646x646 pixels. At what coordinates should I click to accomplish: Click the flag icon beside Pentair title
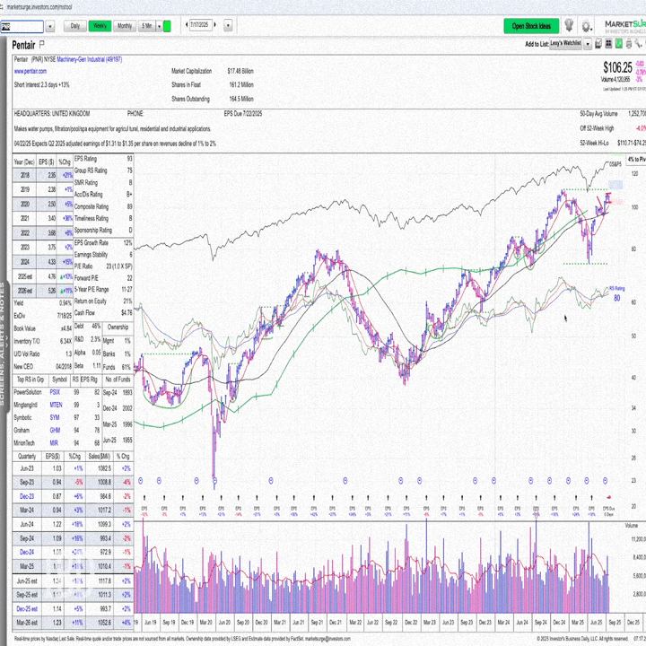pyautogui.click(x=41, y=44)
